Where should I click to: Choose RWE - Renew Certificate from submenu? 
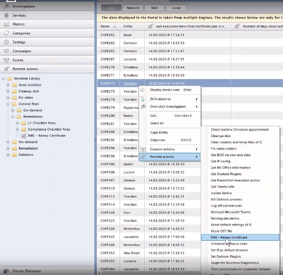point(240,237)
